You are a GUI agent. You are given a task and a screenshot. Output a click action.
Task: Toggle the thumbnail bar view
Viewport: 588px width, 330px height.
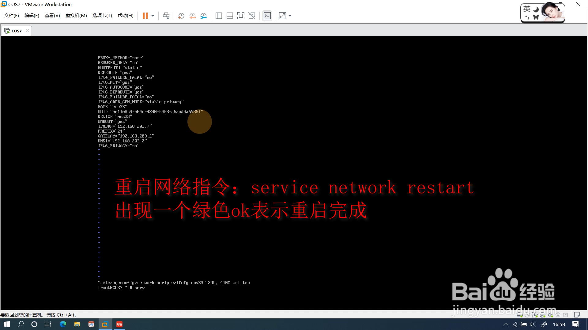click(x=230, y=16)
